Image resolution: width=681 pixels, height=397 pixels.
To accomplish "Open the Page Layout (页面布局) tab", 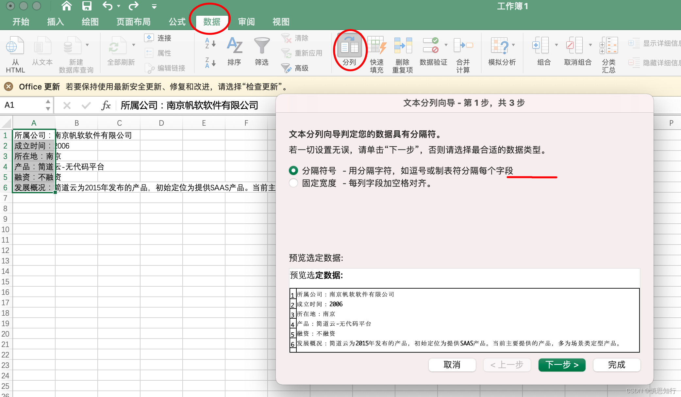I will pos(133,22).
